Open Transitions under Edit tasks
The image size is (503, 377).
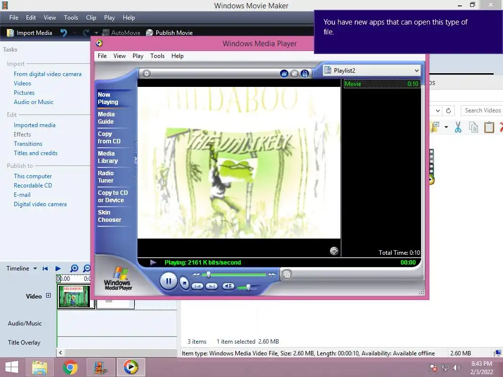pos(28,144)
